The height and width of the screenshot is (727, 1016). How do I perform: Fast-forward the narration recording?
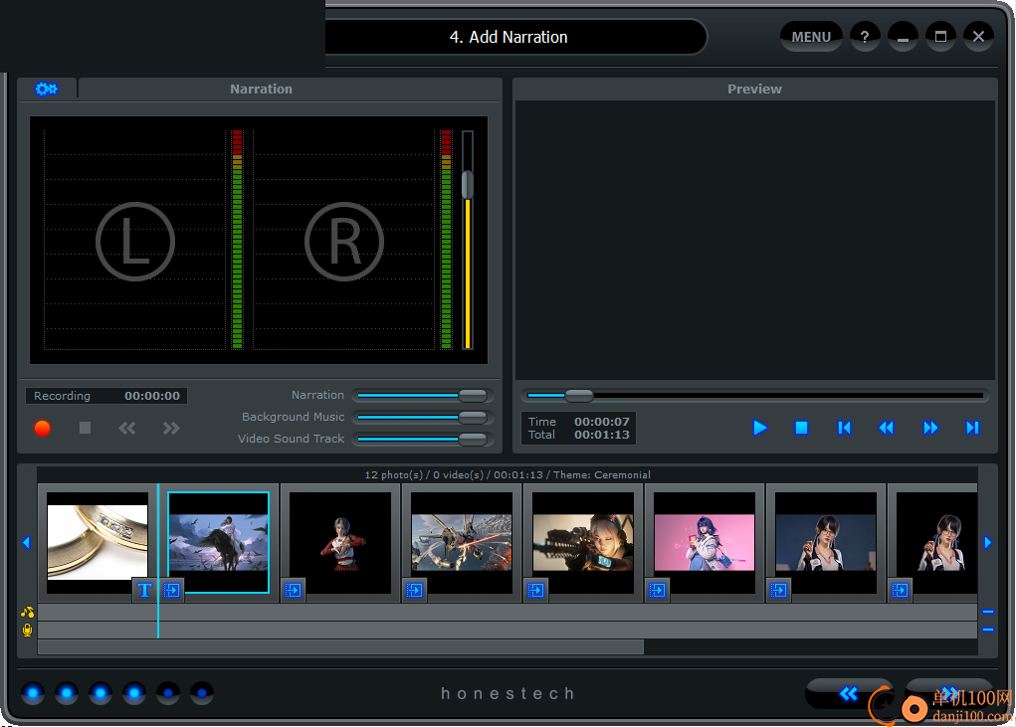[x=171, y=428]
